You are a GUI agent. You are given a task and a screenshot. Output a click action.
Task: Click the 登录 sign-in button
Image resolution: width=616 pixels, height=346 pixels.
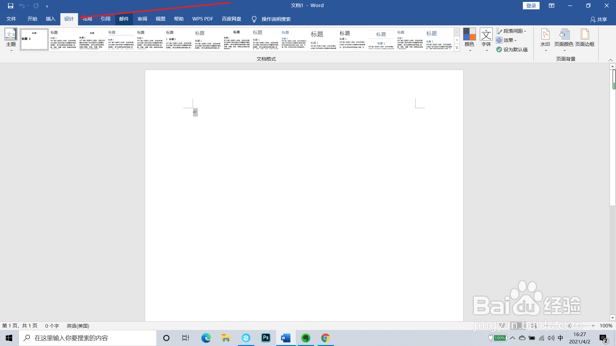click(x=531, y=5)
